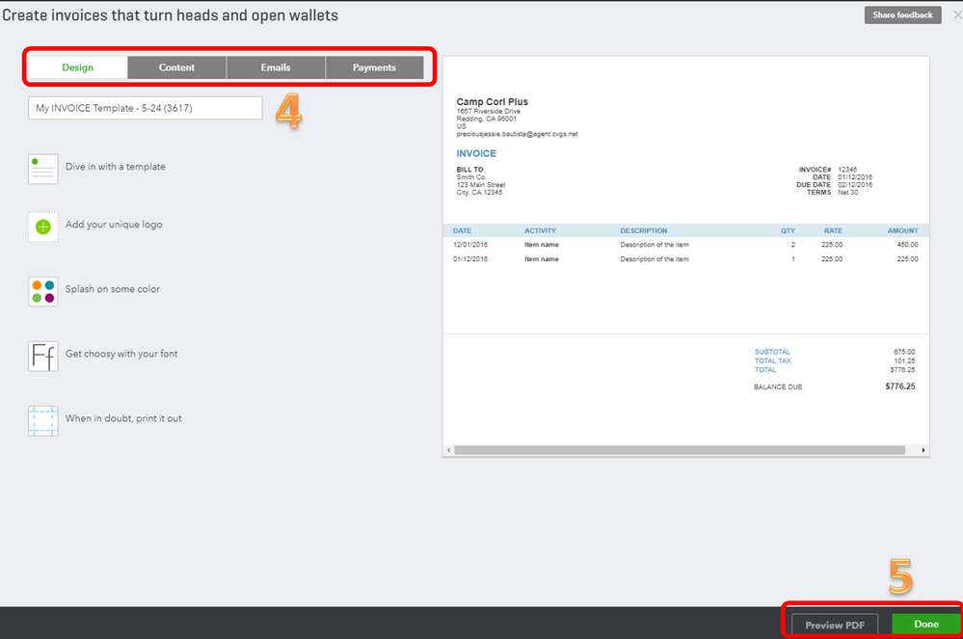This screenshot has height=639, width=963.
Task: Go to the Emails tab
Action: tap(276, 67)
